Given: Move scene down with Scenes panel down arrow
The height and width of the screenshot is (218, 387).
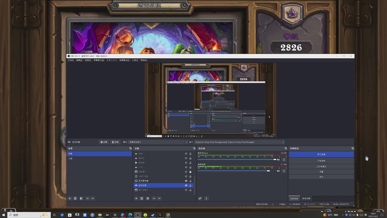Looking at the screenshot, I should click(93, 198).
